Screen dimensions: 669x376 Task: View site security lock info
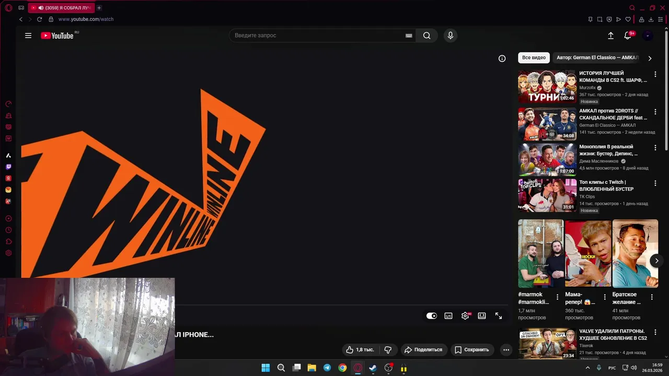coord(51,19)
